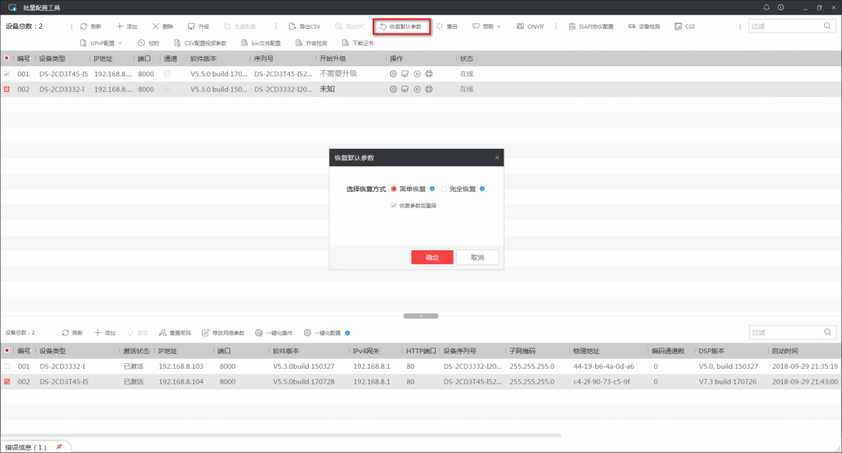
Task: Click the top-right 过滤 filter input field
Action: click(x=784, y=27)
